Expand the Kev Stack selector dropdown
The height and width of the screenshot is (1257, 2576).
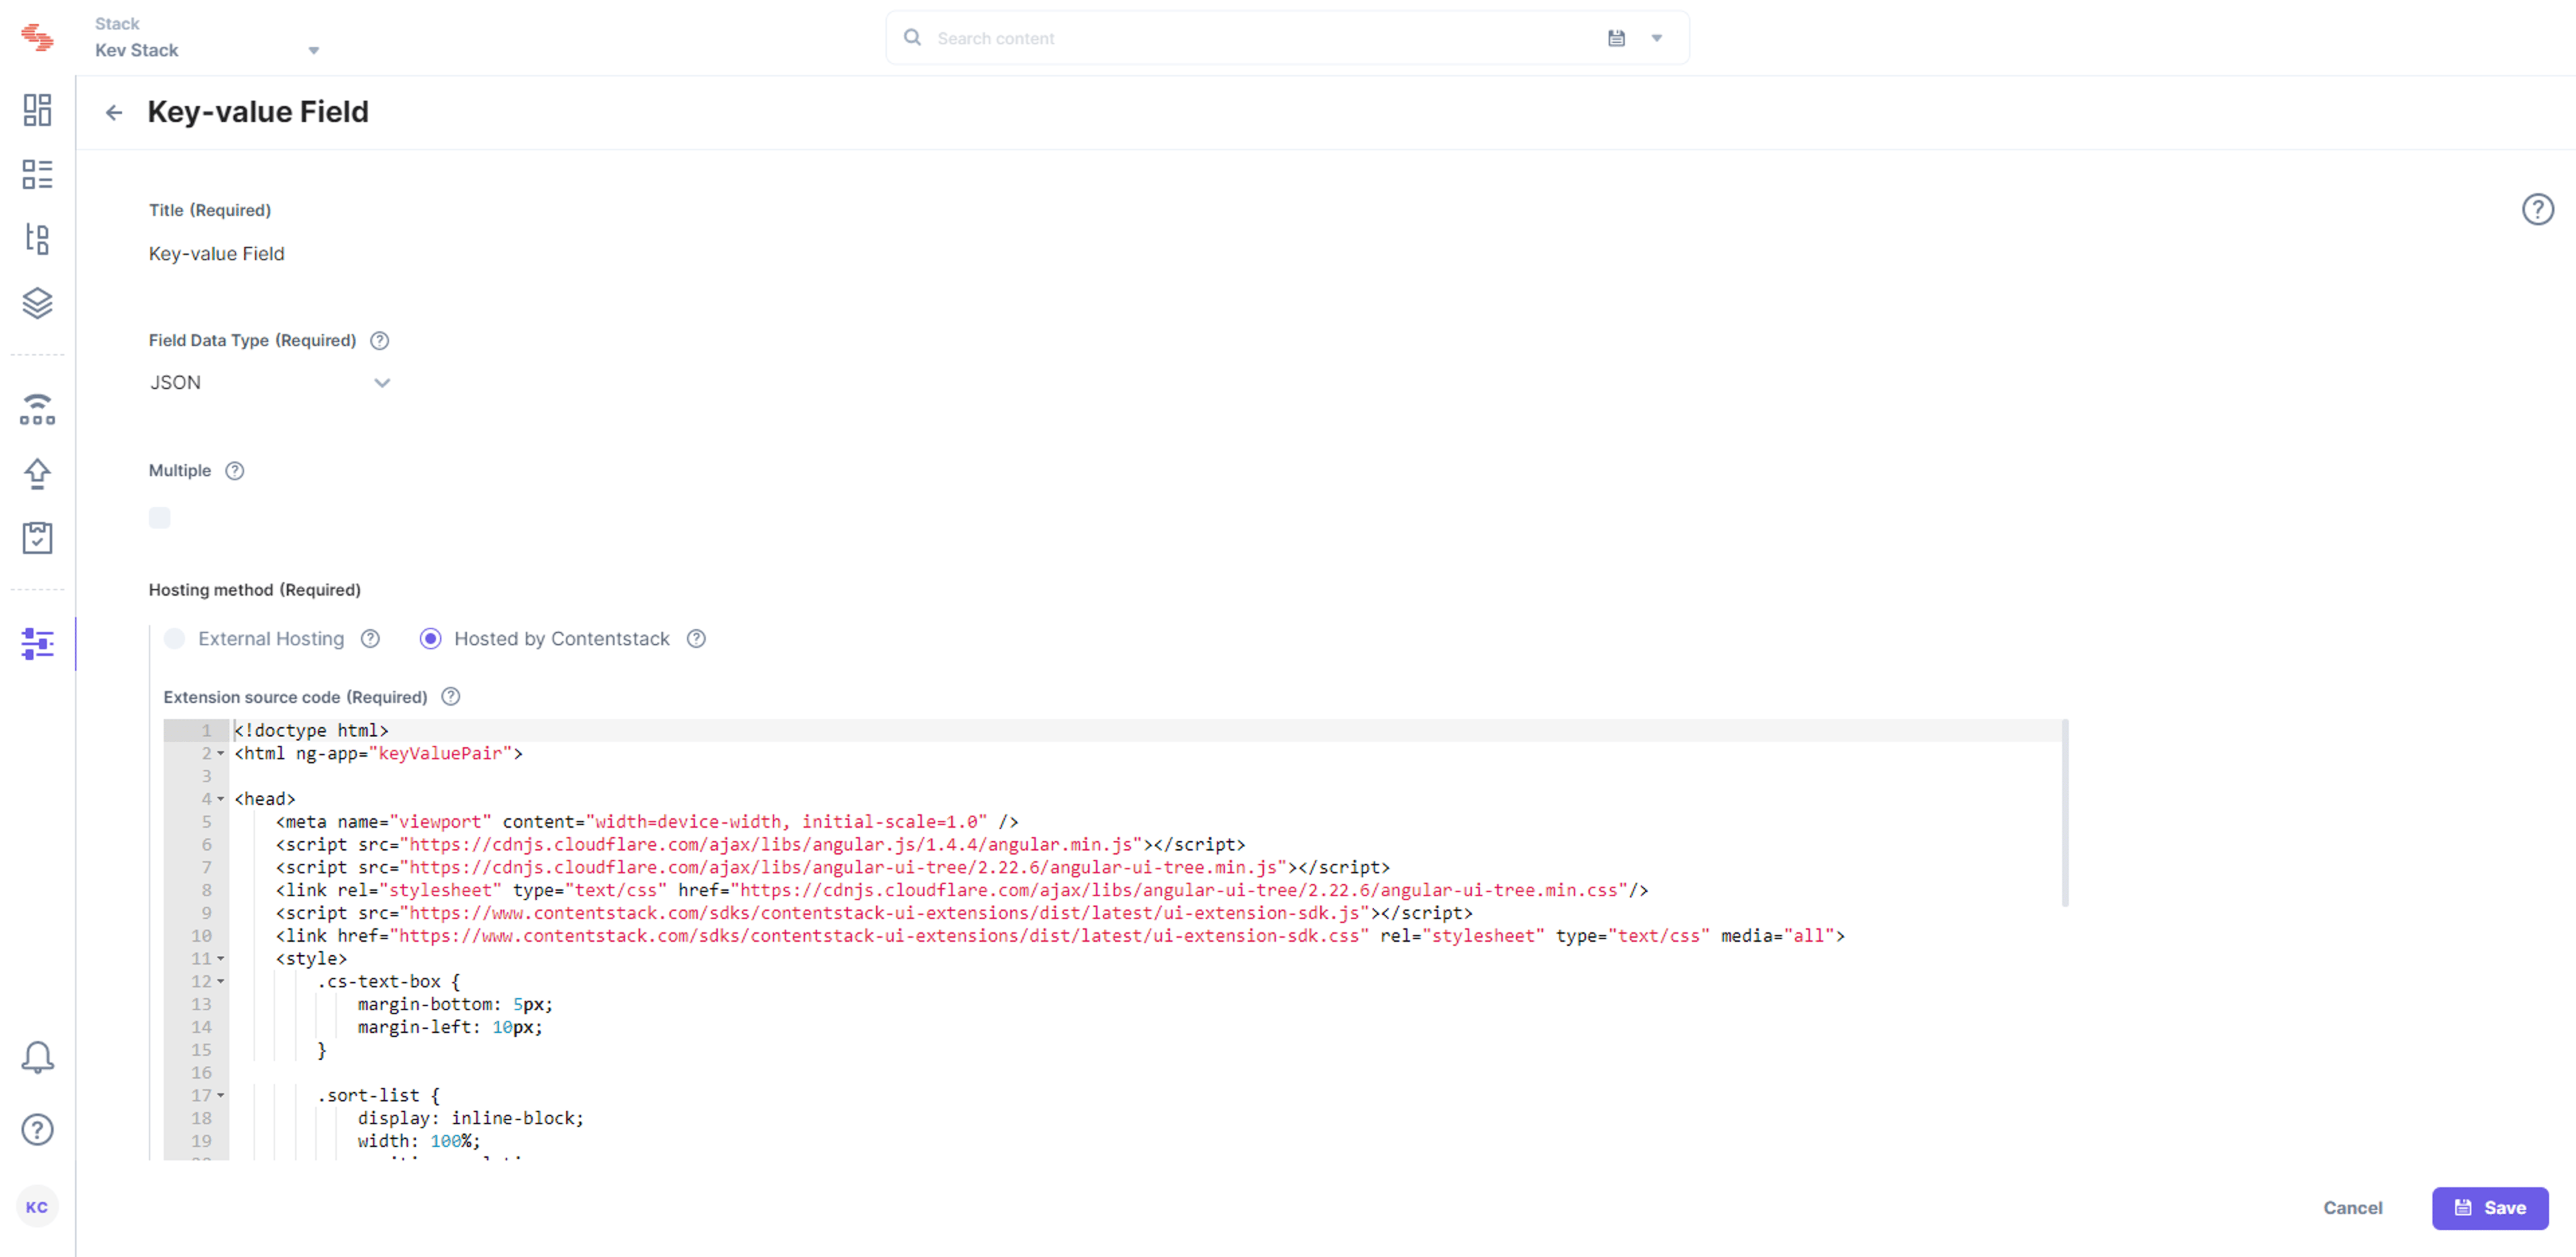tap(313, 50)
